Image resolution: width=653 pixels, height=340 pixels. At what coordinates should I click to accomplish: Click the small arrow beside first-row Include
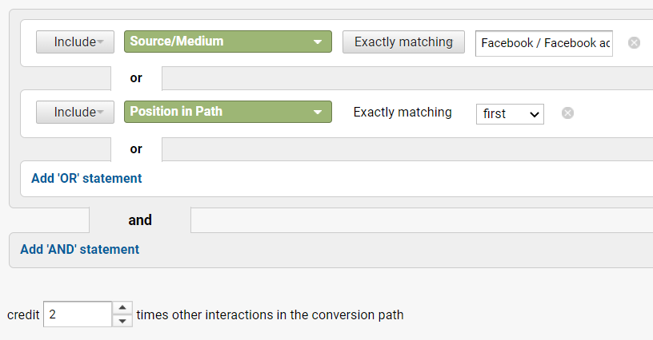[x=101, y=43]
